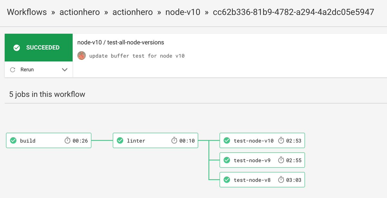387x198 pixels.
Task: Click the build job stopwatch icon
Action: click(67, 140)
